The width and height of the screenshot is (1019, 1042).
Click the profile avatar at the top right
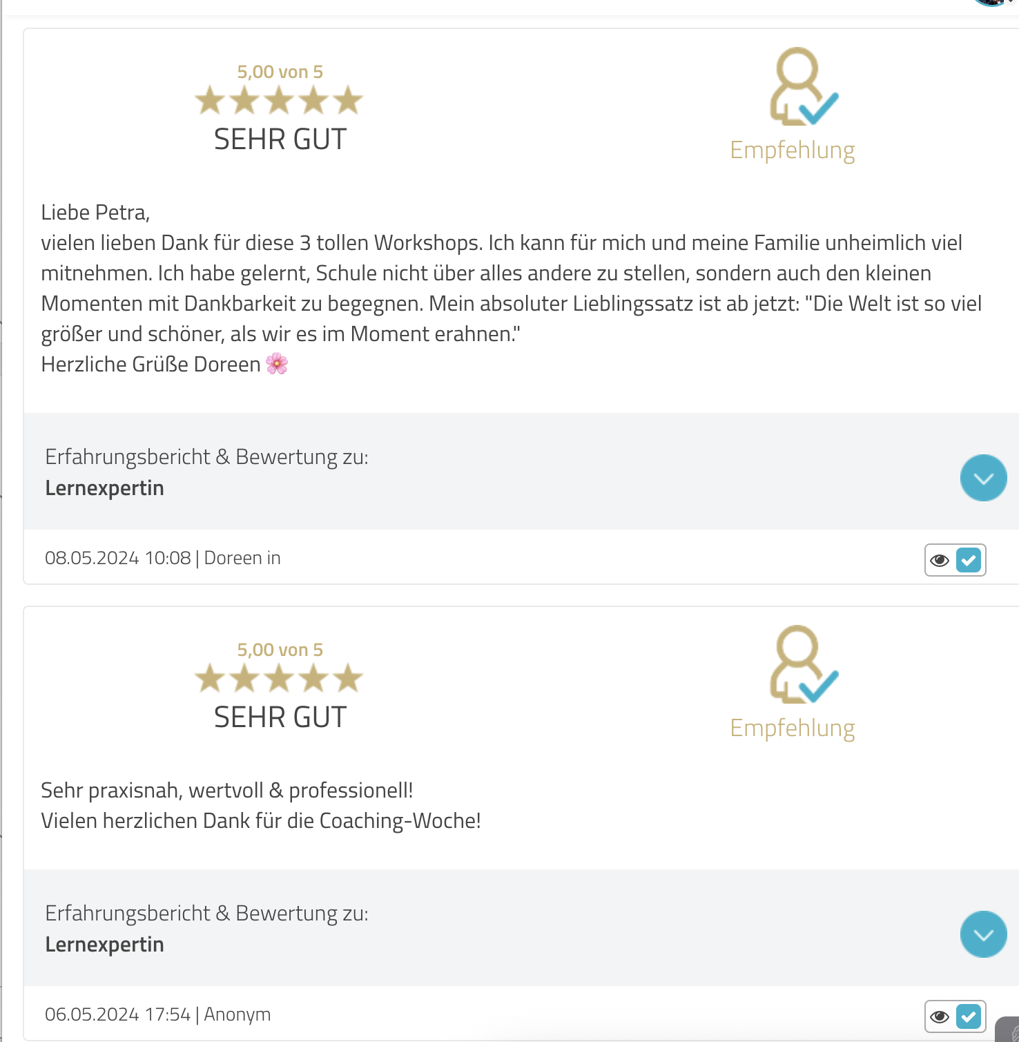coord(992,2)
